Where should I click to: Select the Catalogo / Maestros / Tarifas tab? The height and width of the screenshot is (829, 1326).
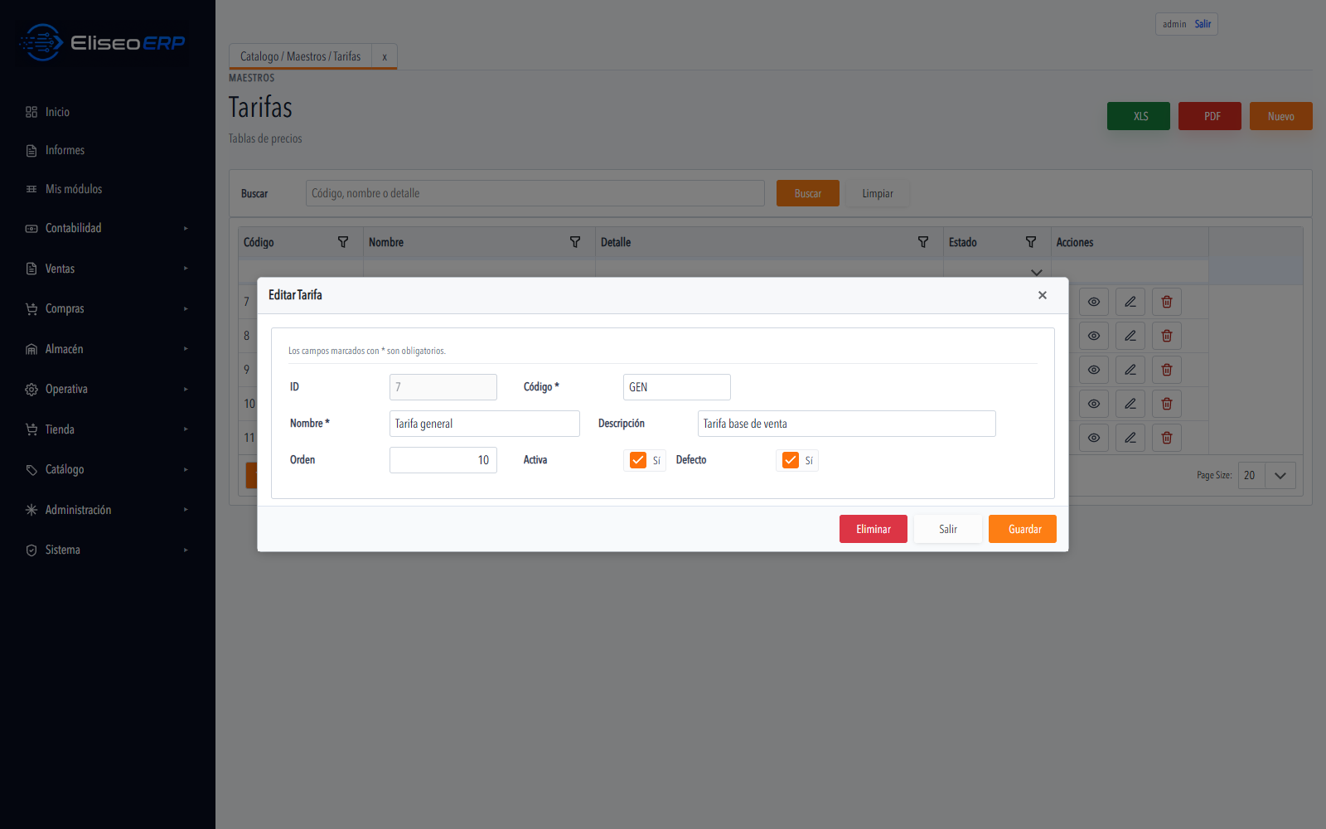coord(300,56)
